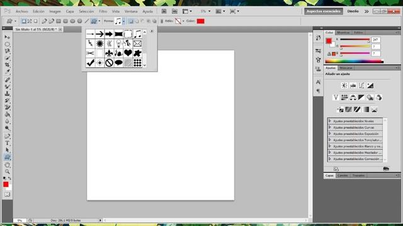The height and width of the screenshot is (226, 403).
Task: Open the shape picker flyout menu
Action: (152, 31)
